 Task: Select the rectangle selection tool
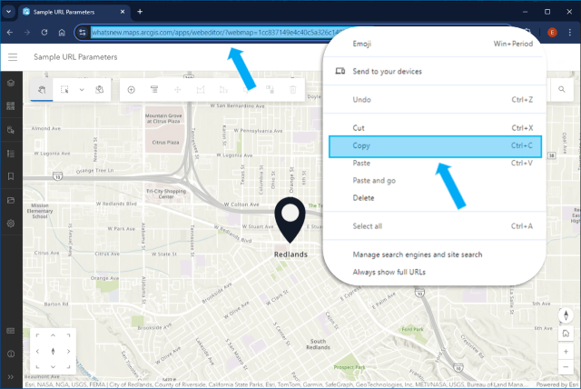pyautogui.click(x=64, y=89)
